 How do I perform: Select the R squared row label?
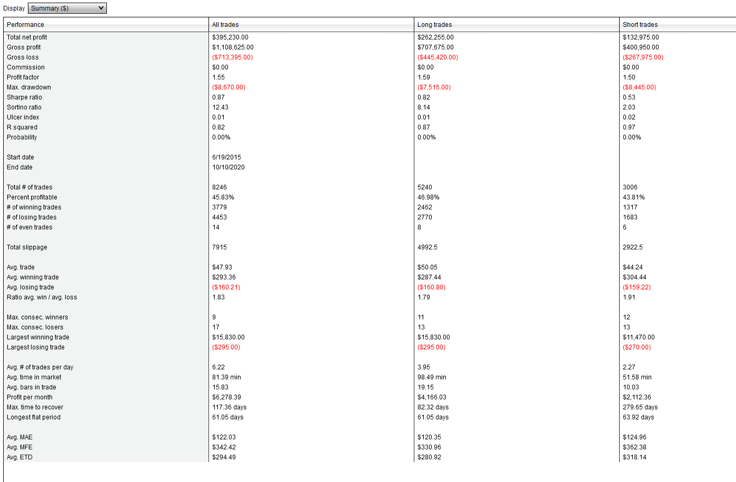coord(22,127)
